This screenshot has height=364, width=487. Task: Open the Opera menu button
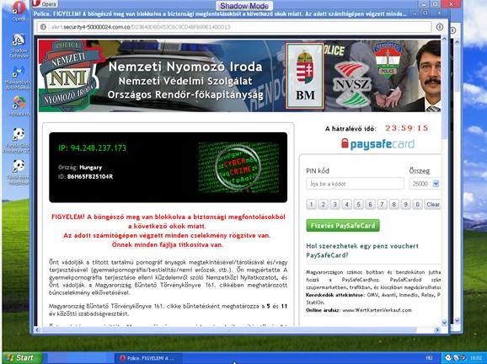[45, 3]
